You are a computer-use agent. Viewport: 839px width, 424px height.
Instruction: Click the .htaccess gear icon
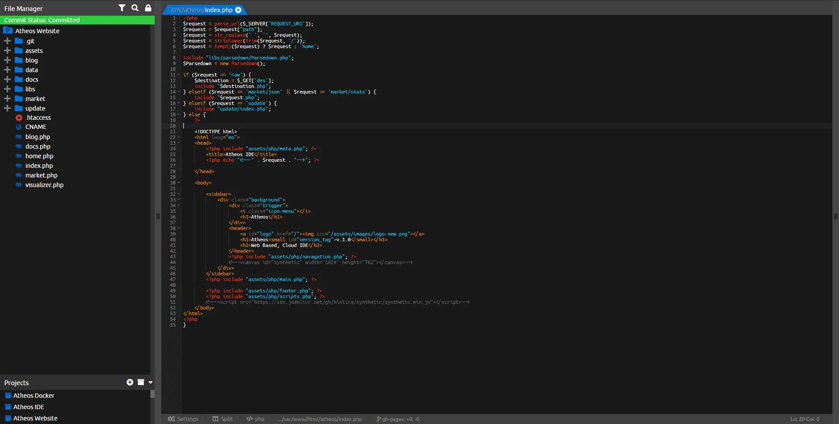pyautogui.click(x=19, y=117)
